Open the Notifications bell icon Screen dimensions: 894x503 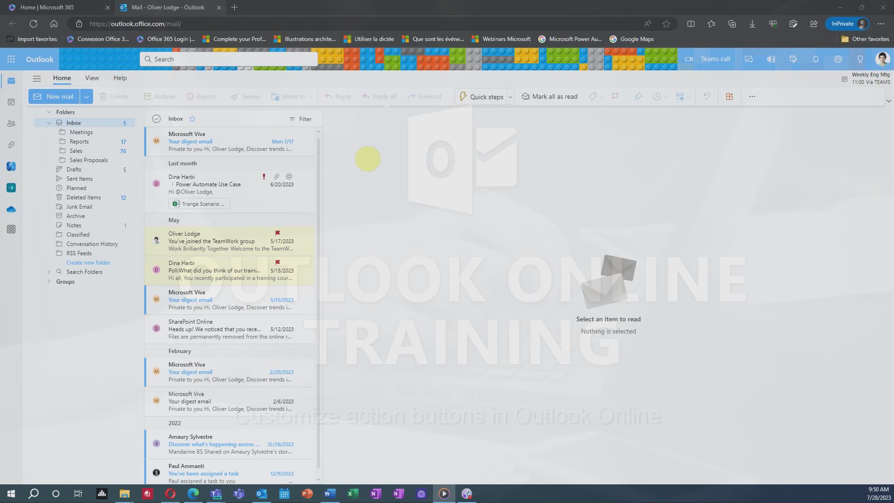coord(816,59)
